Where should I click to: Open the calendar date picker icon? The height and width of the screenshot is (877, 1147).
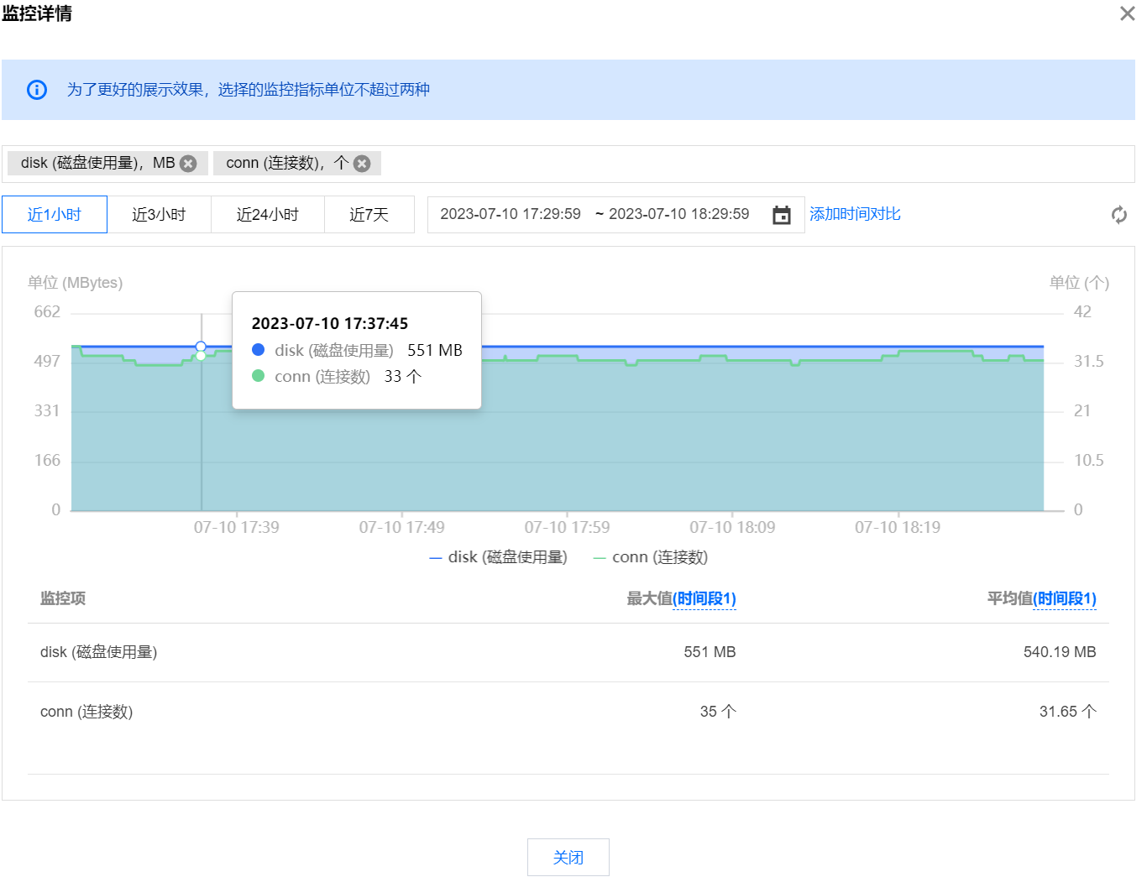coord(781,215)
